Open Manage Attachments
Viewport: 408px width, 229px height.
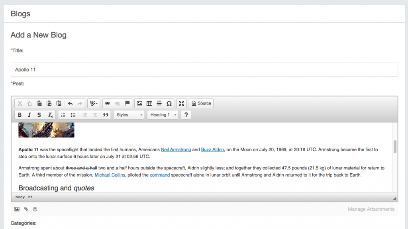point(371,209)
